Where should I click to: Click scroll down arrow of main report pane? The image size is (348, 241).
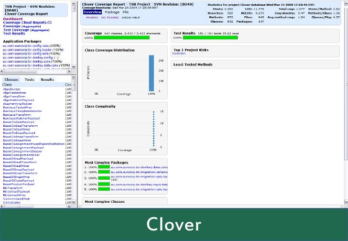click(x=346, y=202)
